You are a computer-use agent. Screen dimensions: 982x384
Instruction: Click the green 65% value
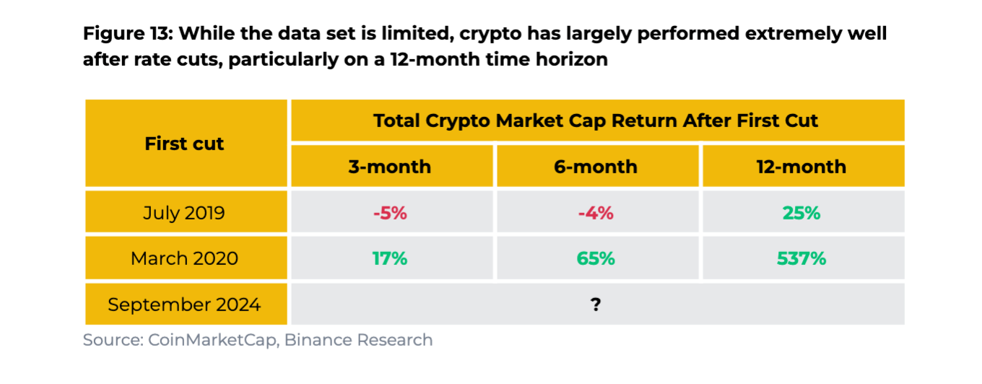(596, 258)
